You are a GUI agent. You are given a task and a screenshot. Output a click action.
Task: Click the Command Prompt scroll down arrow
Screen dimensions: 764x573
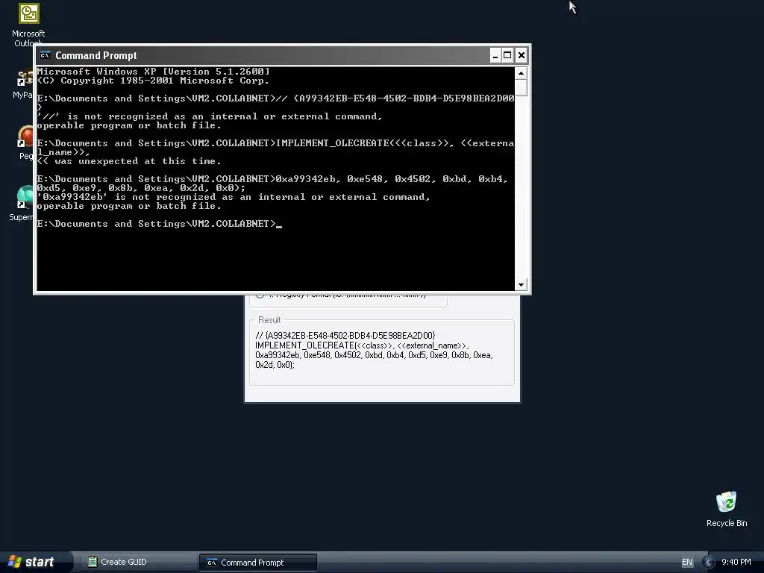(521, 284)
